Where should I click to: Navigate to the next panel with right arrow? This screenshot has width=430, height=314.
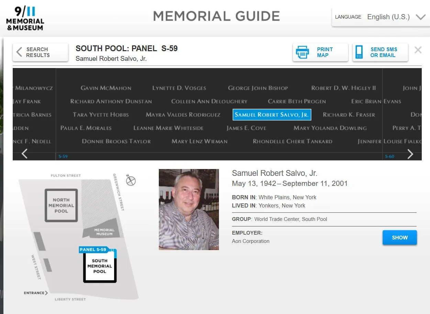pos(410,154)
